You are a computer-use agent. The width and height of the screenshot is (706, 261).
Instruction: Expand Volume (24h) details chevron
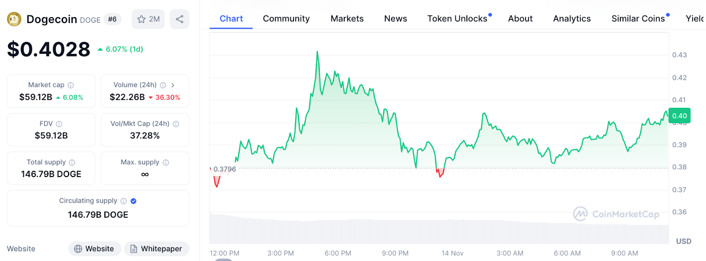(x=173, y=85)
